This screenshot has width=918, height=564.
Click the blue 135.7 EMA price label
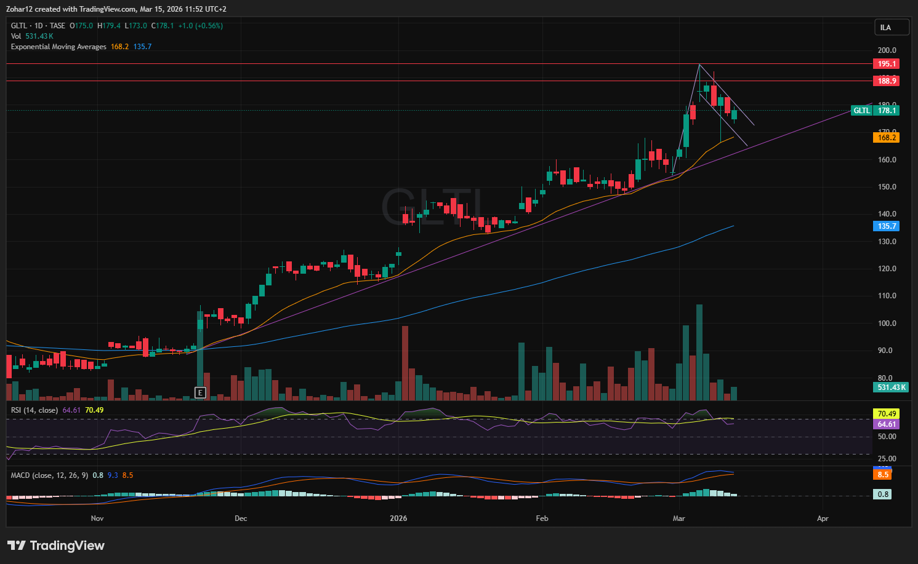click(886, 226)
